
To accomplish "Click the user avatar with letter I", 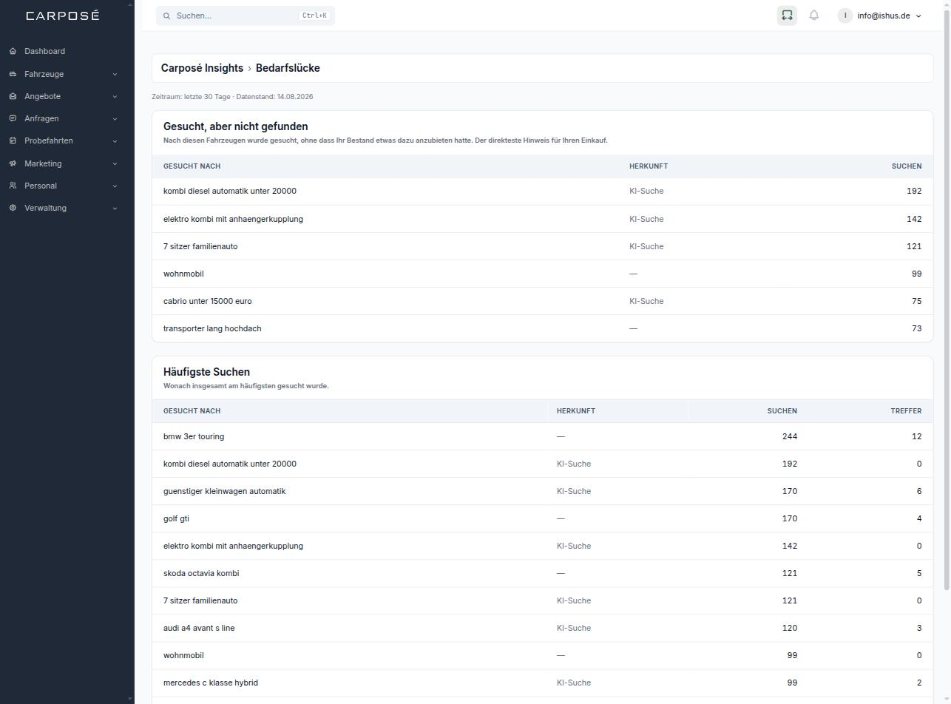I will click(845, 16).
